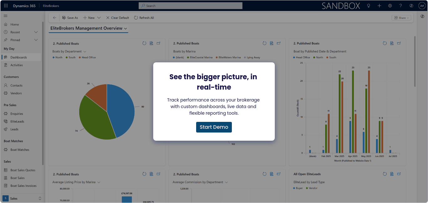Viewport: 428px width, 203px height.
Task: Toggle EliteCoastal Marina legend item
Action: click(200, 57)
